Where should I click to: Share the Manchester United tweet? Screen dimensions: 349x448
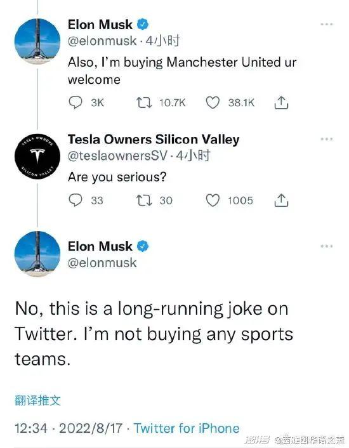pos(281,103)
